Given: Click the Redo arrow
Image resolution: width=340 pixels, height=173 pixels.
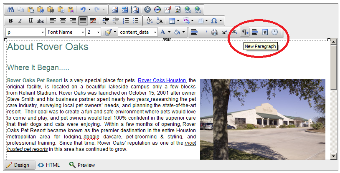Looking at the screenshot, I should 97,9.
